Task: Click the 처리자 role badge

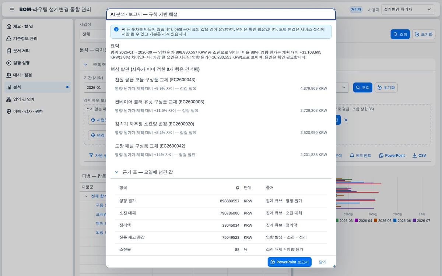Action: click(x=356, y=10)
